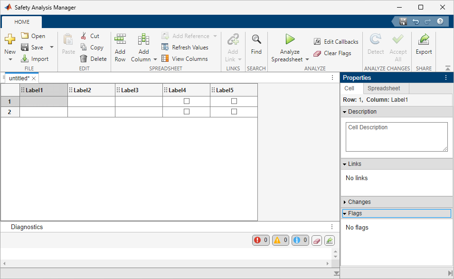Check the Label4 checkbox in row 1
The height and width of the screenshot is (279, 454).
(x=187, y=101)
